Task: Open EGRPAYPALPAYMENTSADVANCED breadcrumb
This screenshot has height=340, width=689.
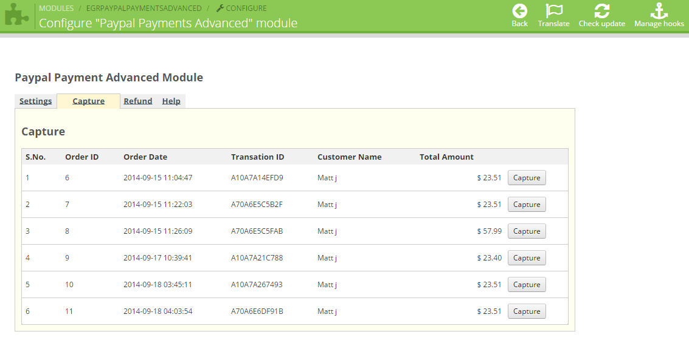Action: point(144,8)
